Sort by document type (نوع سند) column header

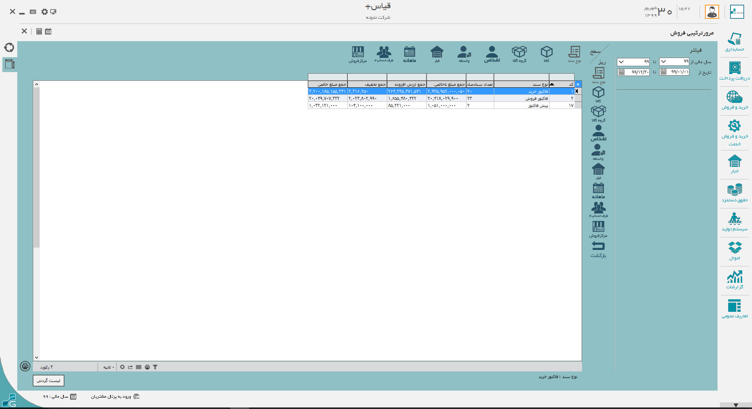[522, 84]
